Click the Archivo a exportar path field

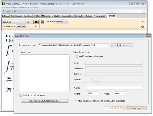(73, 45)
